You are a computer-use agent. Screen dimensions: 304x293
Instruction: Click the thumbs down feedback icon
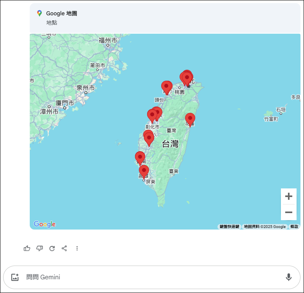40,248
